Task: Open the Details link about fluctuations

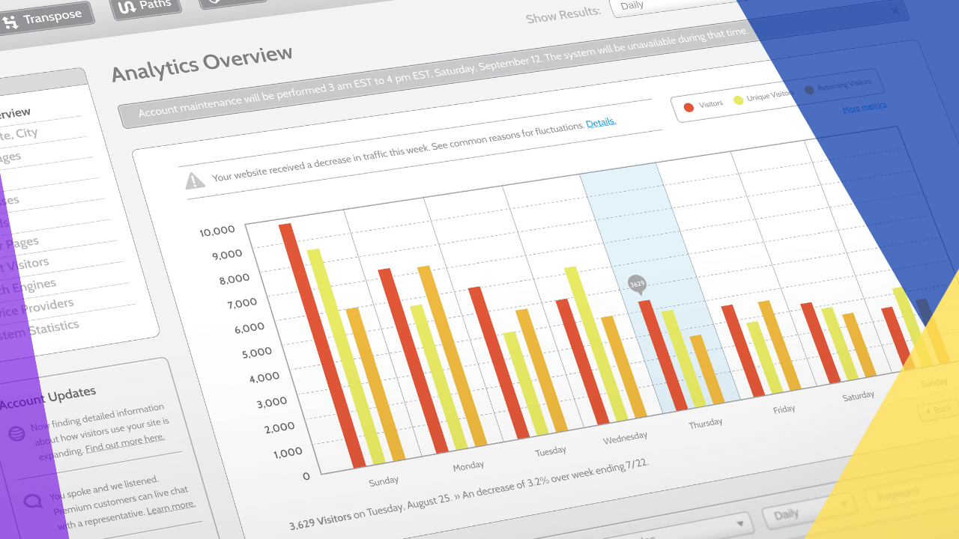Action: coord(601,122)
